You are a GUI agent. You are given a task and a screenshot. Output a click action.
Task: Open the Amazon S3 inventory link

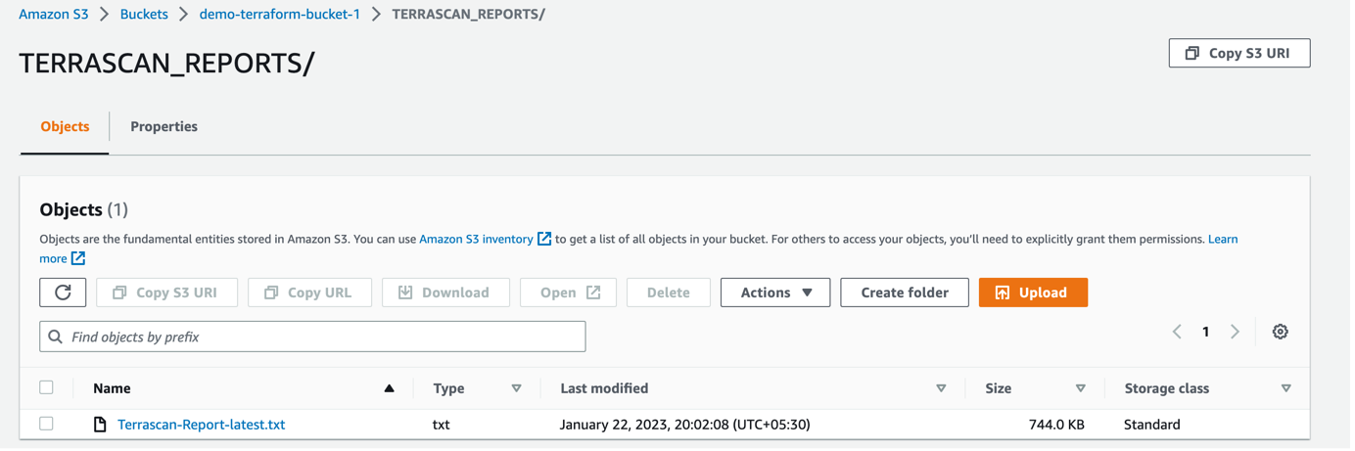(478, 240)
